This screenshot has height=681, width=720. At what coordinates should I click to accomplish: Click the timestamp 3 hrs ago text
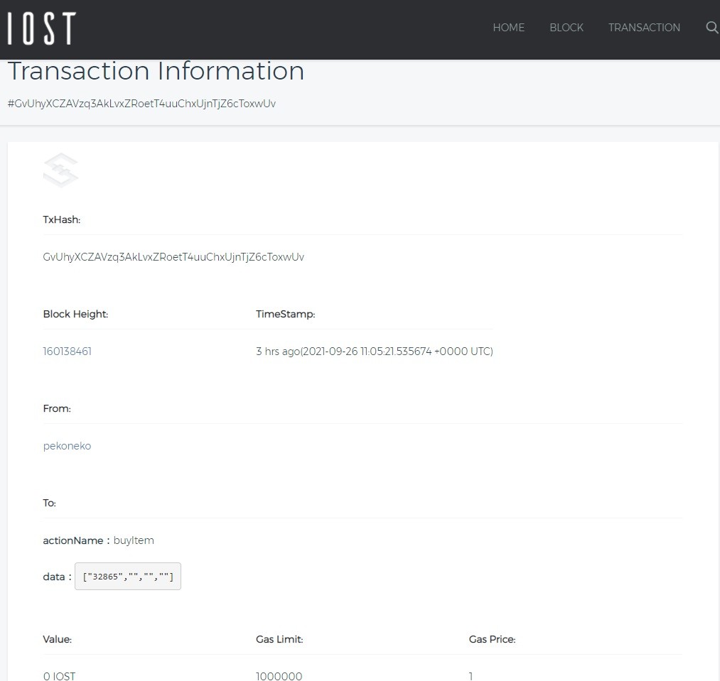(375, 352)
